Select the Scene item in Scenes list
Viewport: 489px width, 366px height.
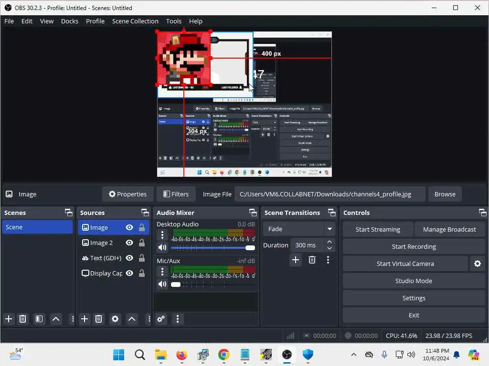point(37,227)
